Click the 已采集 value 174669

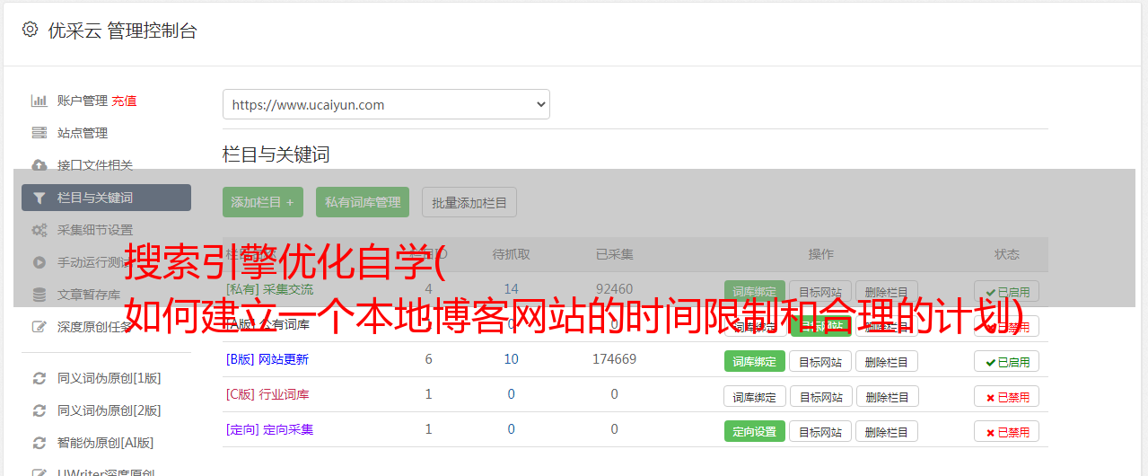[x=615, y=359]
